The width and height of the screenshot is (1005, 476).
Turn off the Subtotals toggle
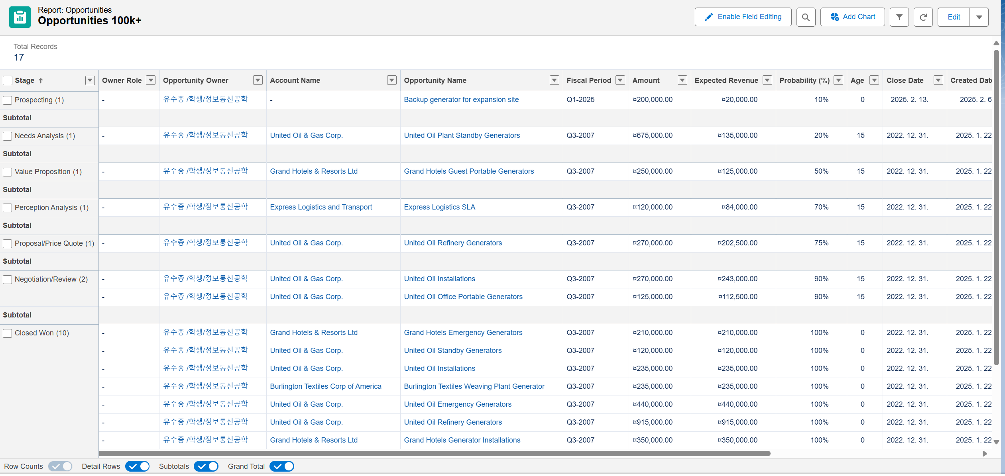206,466
